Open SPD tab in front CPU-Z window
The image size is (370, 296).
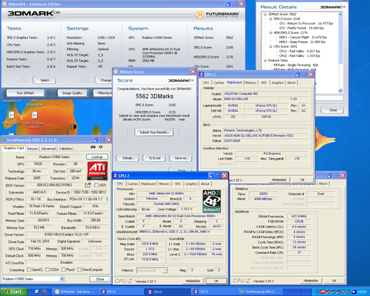click(177, 183)
